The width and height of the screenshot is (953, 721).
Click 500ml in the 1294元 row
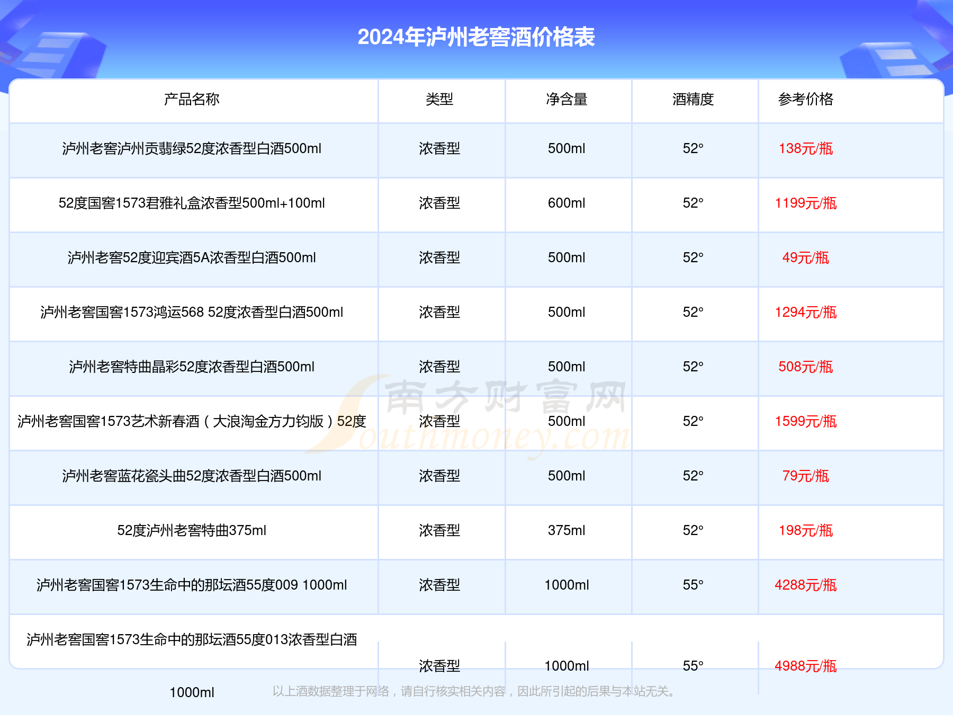(x=567, y=313)
